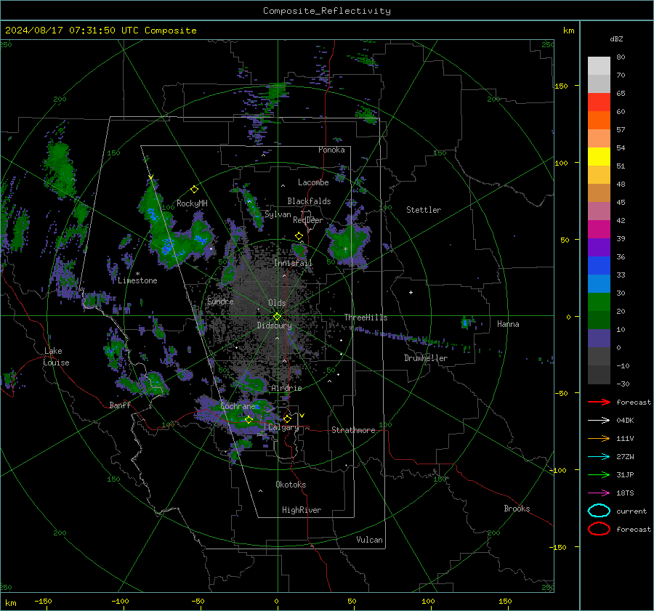Click the light gray 80 dBZ swatch

pos(599,65)
